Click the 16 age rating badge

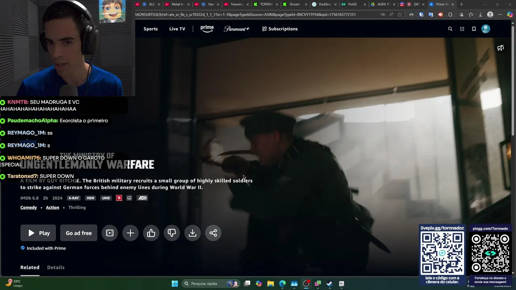(x=119, y=198)
